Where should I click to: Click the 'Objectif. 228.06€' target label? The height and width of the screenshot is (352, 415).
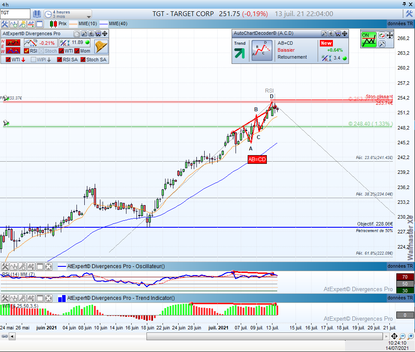[x=375, y=224]
